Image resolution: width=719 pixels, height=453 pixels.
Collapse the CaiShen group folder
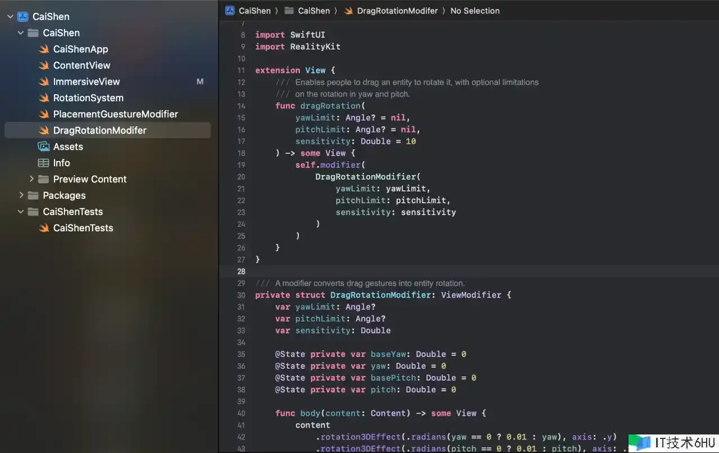point(21,33)
